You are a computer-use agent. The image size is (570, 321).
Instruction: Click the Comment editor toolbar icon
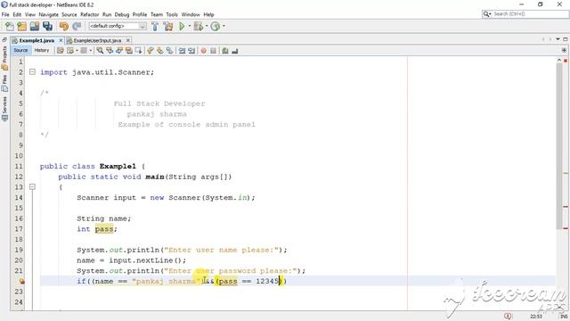tap(225, 51)
